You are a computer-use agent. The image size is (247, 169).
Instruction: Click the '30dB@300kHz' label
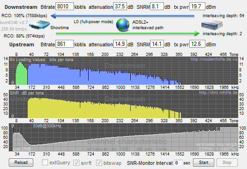[47, 126]
